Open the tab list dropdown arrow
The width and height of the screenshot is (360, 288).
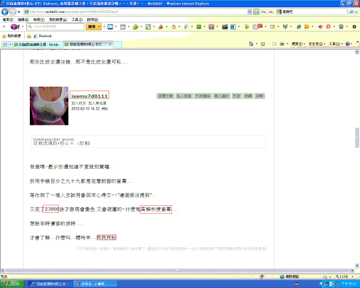click(x=10, y=44)
